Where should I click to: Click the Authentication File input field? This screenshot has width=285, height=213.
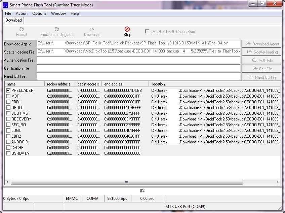139,60
